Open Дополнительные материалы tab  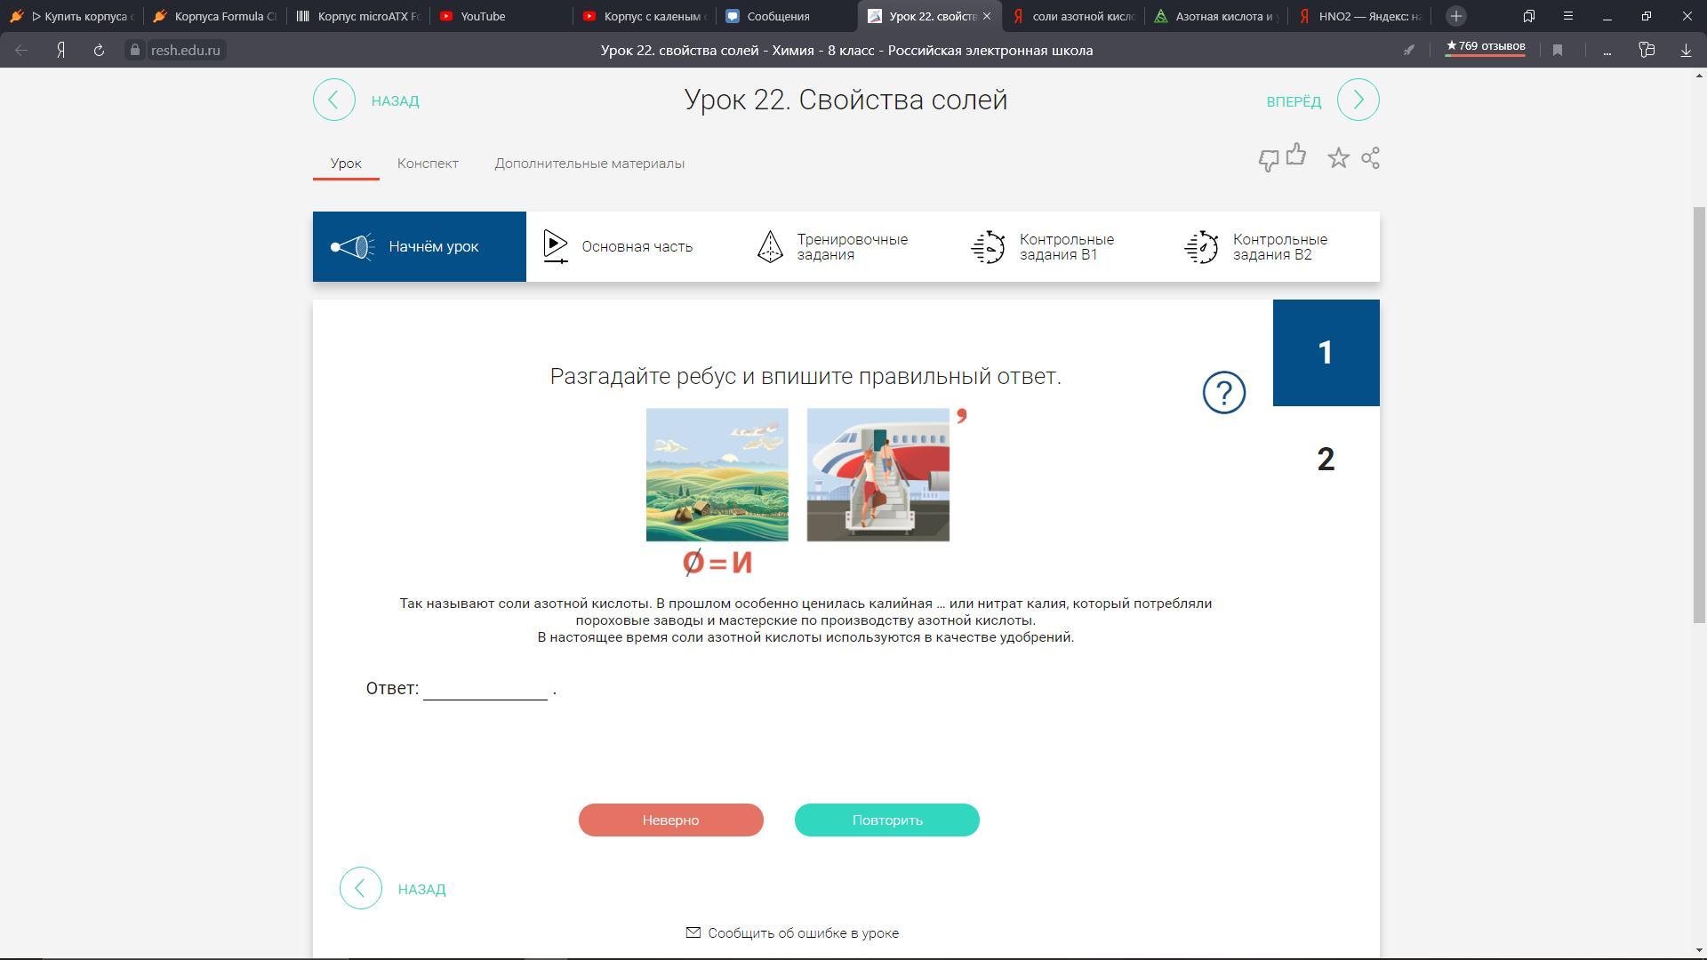tap(589, 164)
